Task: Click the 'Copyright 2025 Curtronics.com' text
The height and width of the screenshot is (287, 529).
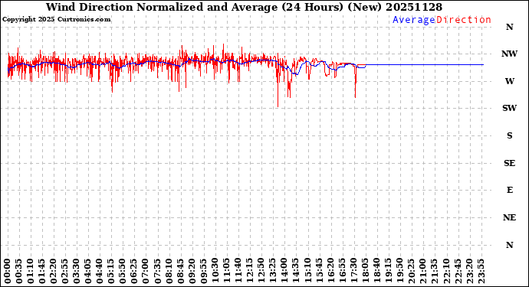Action: (56, 20)
